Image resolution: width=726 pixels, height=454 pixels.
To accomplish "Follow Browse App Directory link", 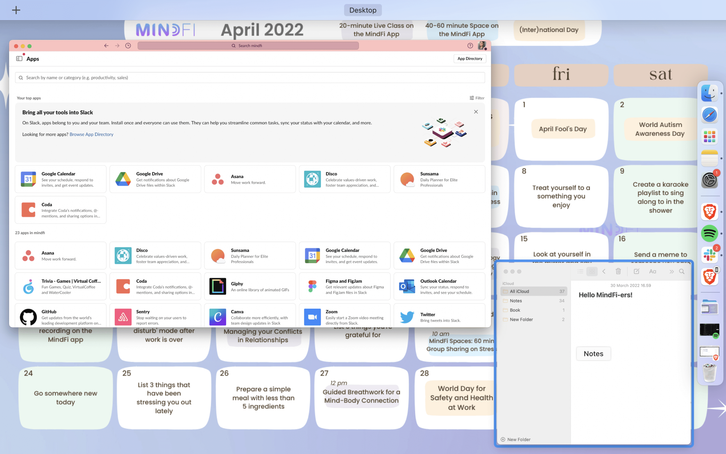I will pyautogui.click(x=92, y=134).
